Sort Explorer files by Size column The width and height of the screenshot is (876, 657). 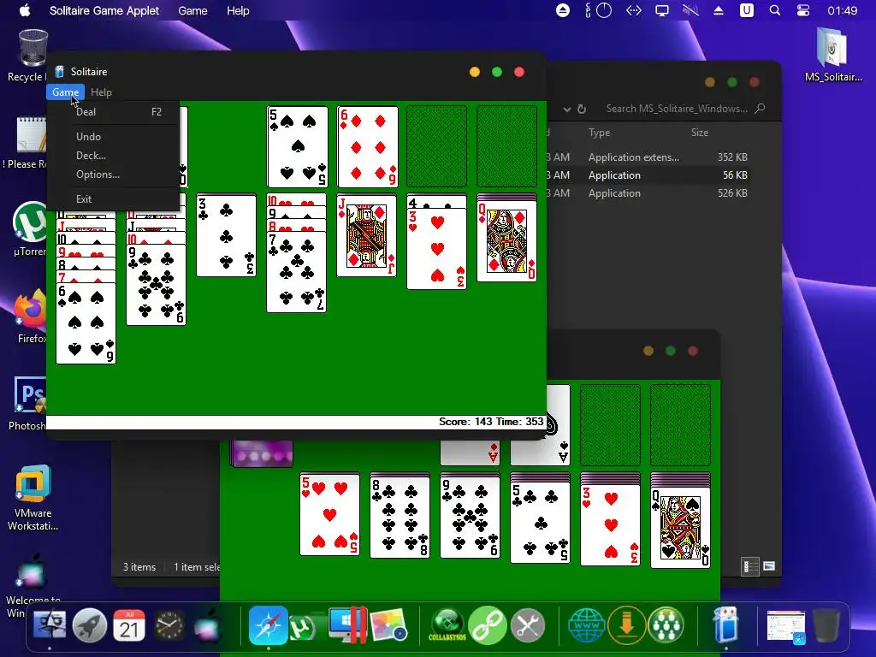click(700, 133)
